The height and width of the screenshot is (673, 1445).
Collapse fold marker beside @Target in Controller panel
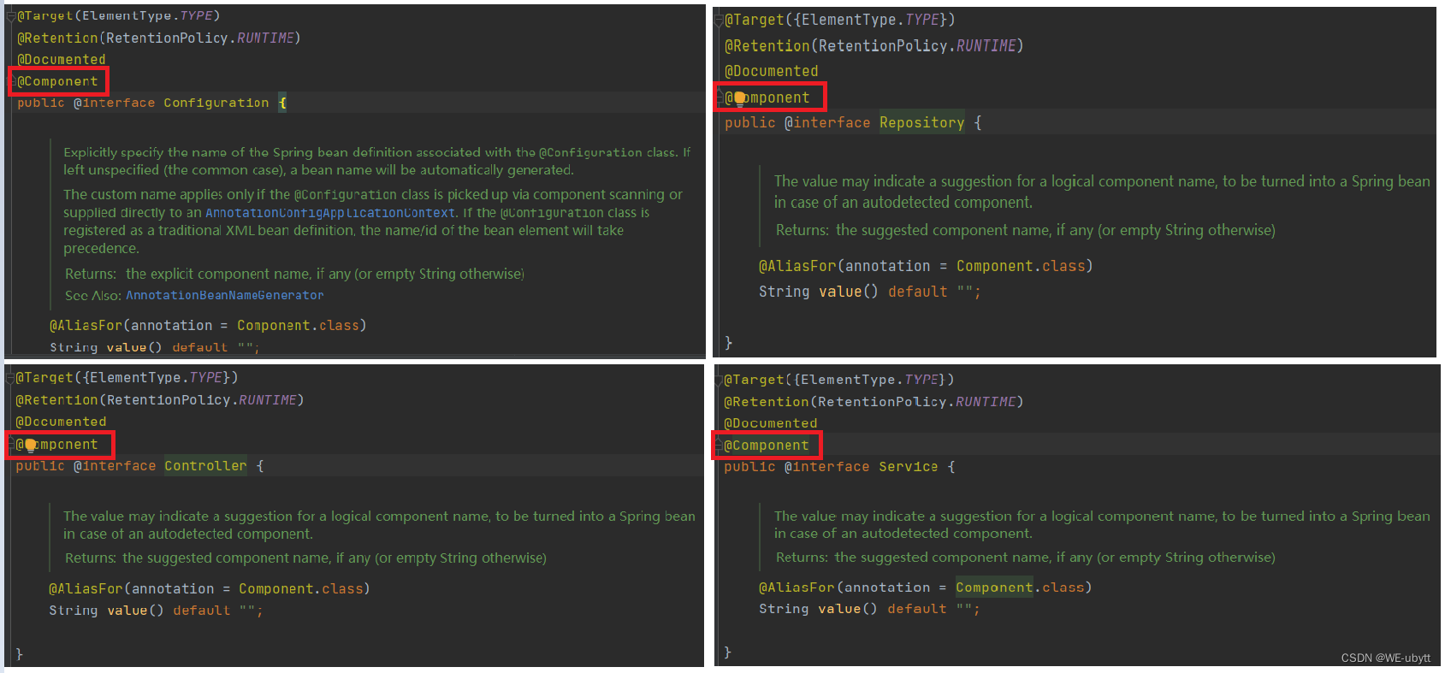10,377
